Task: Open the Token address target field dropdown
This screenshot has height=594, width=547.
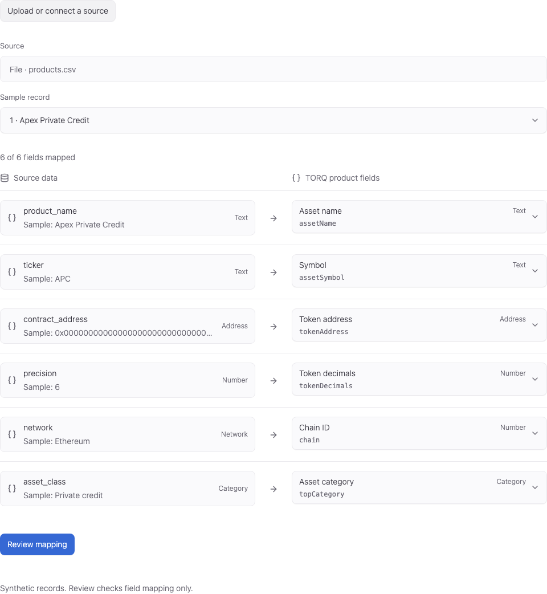Action: [x=419, y=325]
